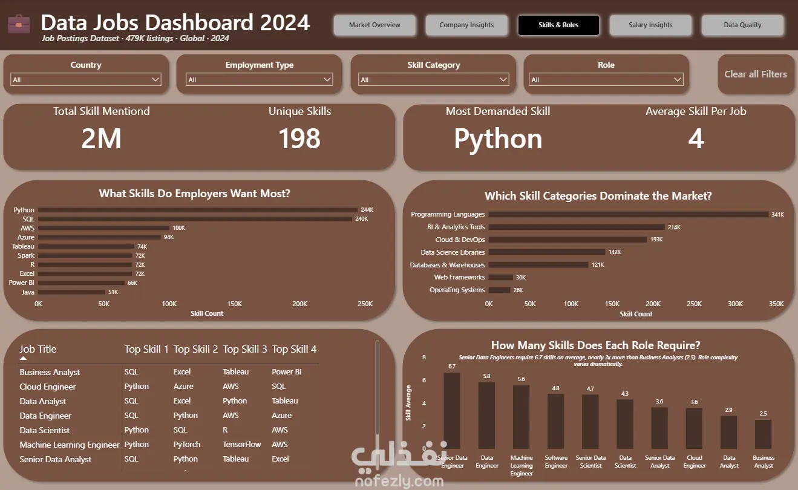Click the briefcase icon beside dashboard title
798x490 pixels.
tap(19, 25)
